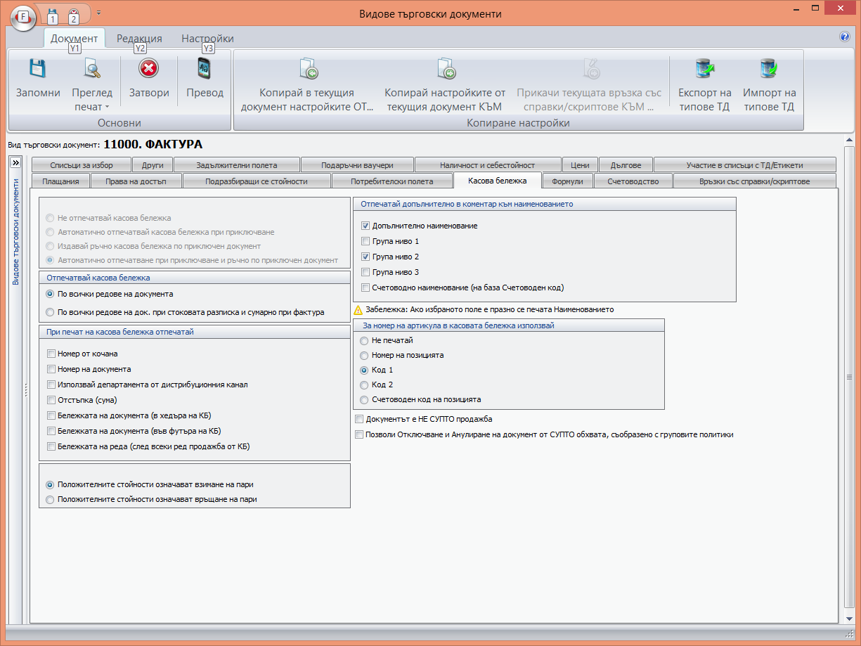Select Не печатай radio option
The width and height of the screenshot is (861, 646).
(364, 340)
